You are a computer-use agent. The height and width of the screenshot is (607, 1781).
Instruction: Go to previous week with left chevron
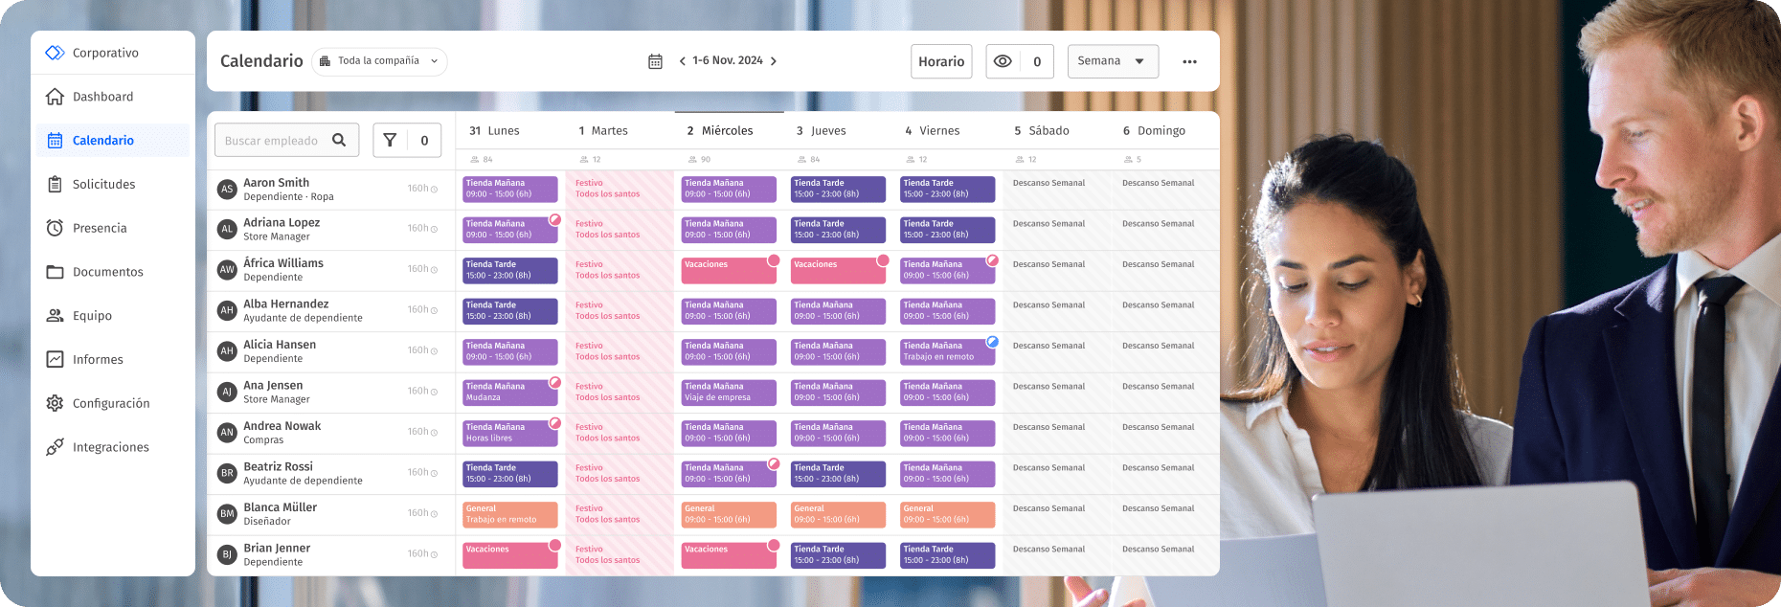(682, 61)
